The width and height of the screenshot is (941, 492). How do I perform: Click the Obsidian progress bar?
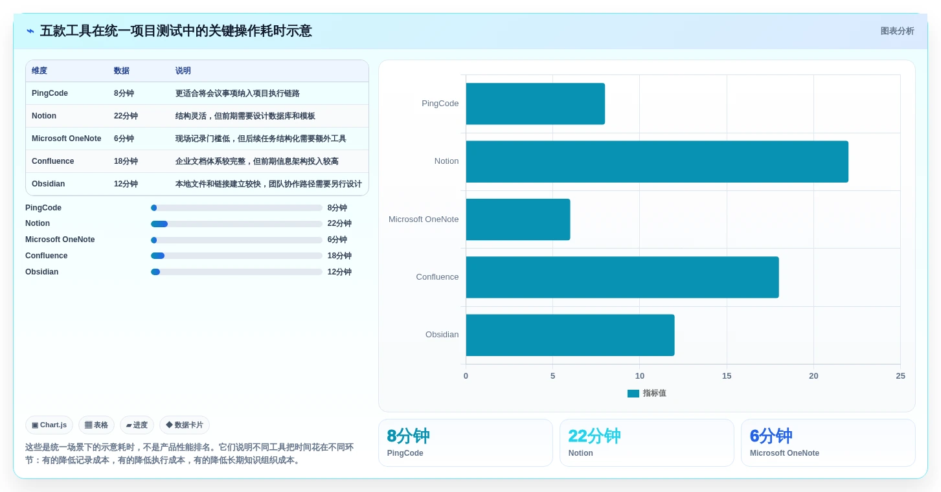(x=236, y=272)
